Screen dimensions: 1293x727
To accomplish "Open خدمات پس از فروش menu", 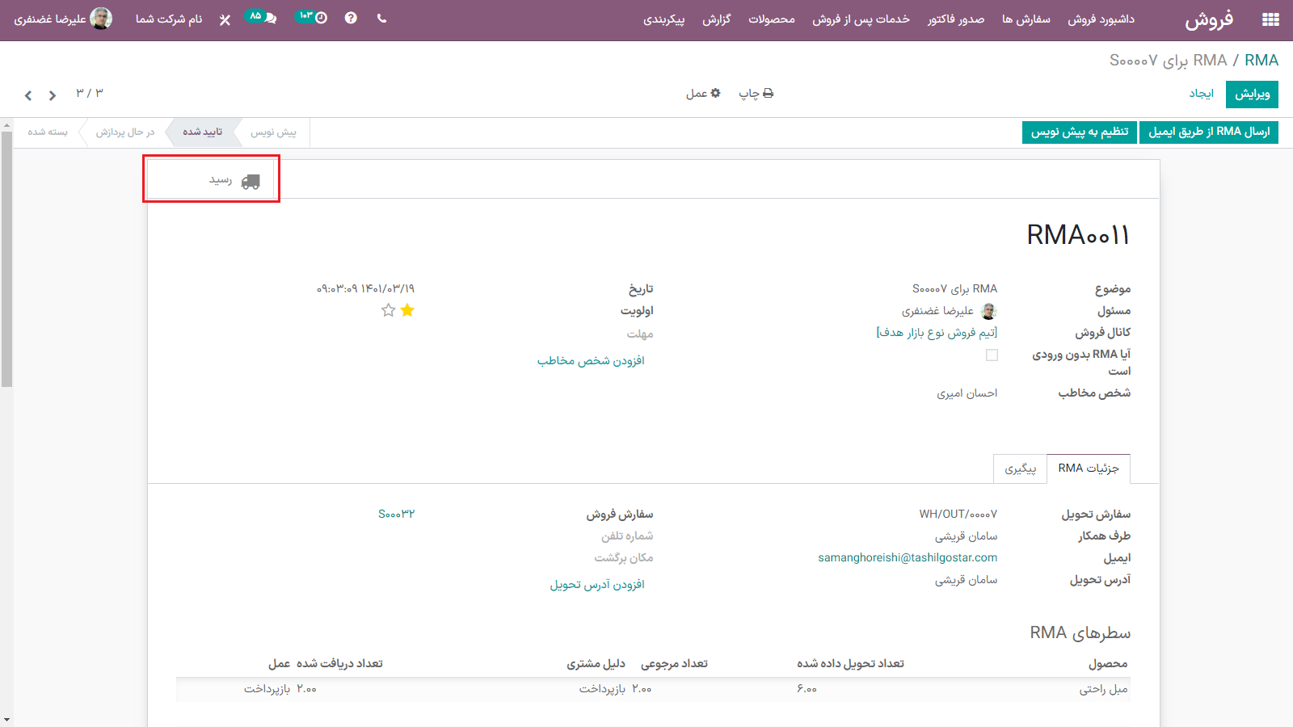I will tap(861, 19).
